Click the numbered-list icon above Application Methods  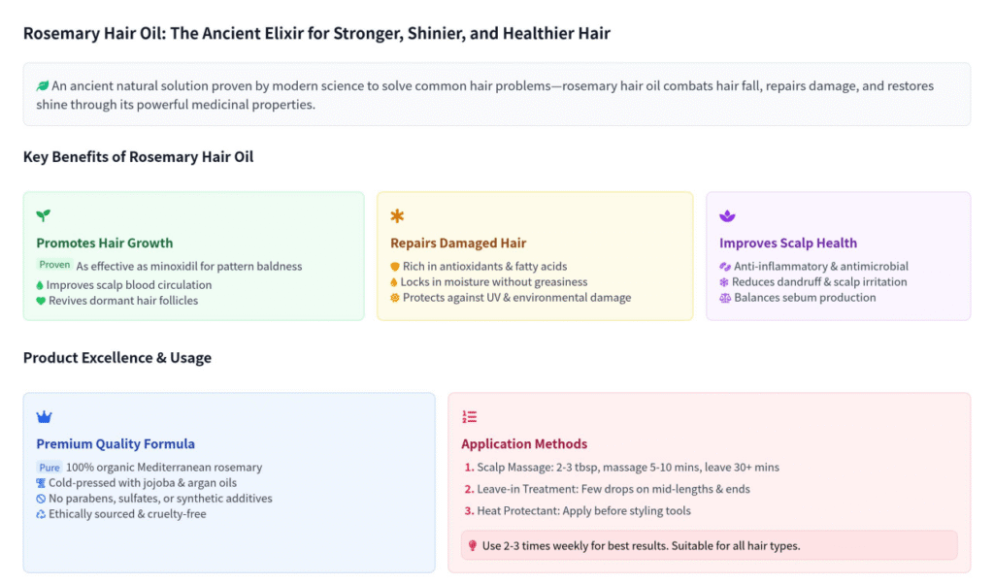469,416
